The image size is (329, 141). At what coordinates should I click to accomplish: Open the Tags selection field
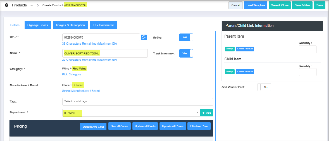point(137,101)
